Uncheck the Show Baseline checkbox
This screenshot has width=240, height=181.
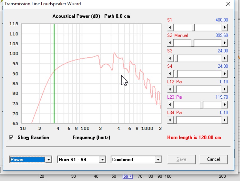tap(11, 137)
